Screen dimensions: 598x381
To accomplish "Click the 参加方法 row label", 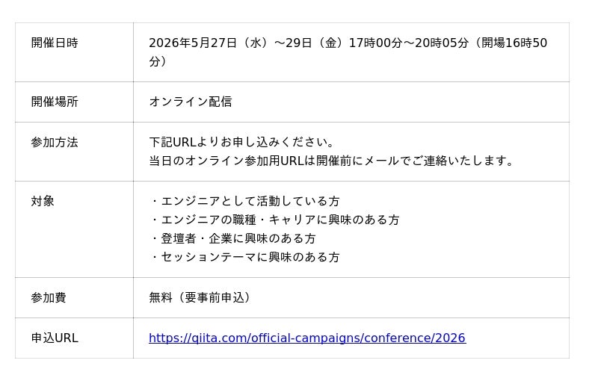I will [x=55, y=143].
